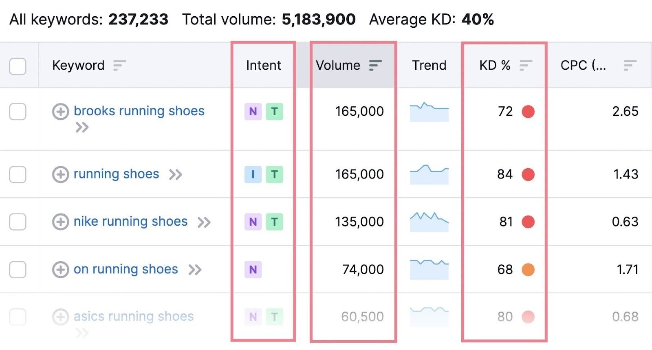Click trend sparkline for running shoes row
The image size is (652, 350).
(x=429, y=174)
